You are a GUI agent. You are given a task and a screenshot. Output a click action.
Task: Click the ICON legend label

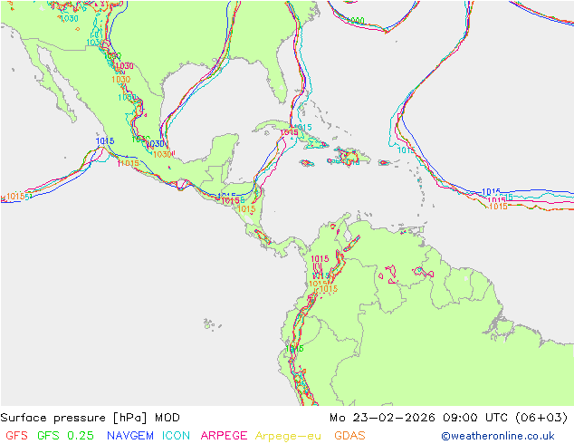(x=176, y=436)
